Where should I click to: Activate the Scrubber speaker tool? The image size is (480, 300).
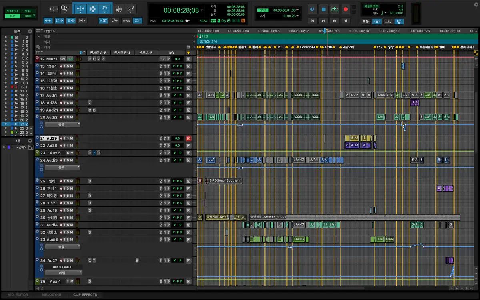coord(118,9)
